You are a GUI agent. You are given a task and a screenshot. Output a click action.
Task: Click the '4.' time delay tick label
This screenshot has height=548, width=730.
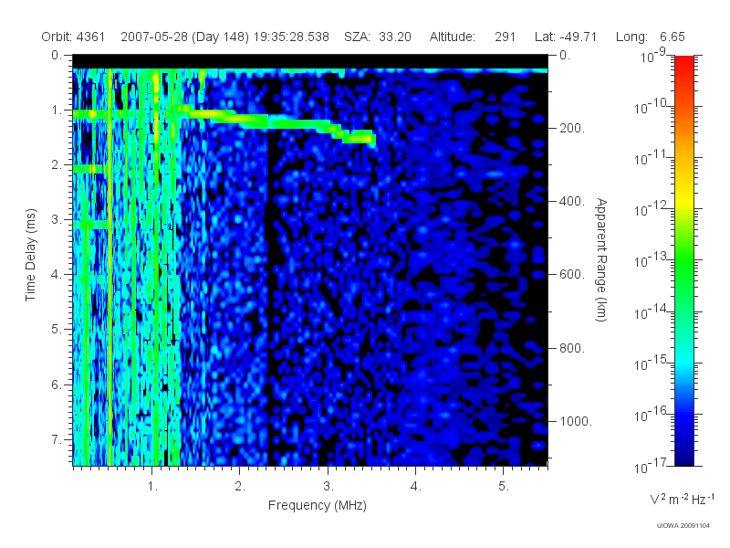click(57, 275)
